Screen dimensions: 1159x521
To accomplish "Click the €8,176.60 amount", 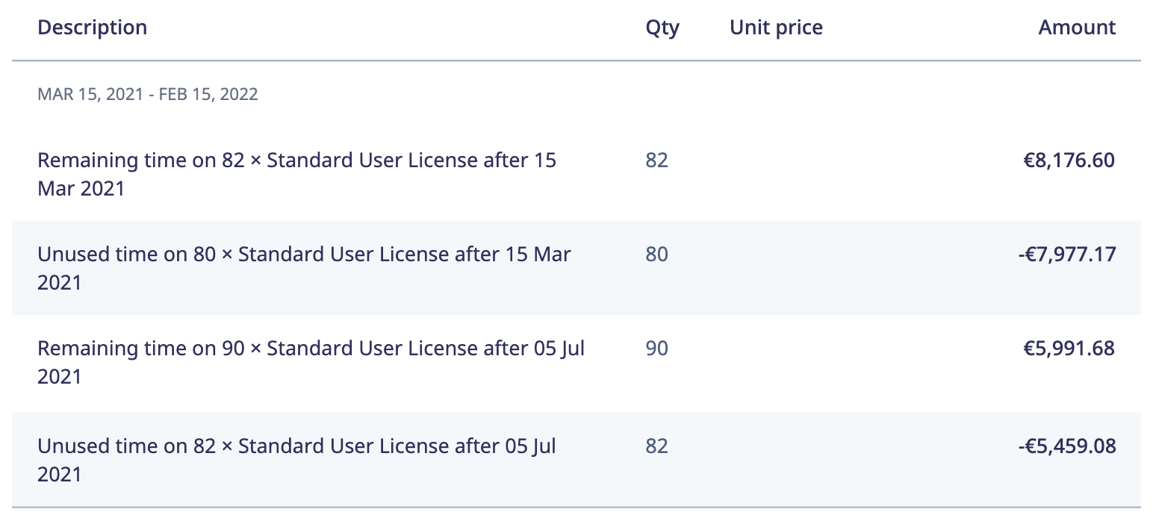I will (1069, 160).
